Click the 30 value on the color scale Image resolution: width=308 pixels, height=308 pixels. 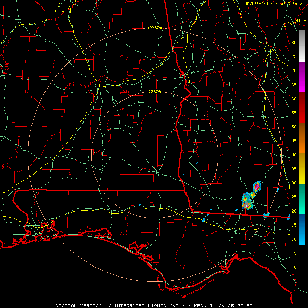coord(294,183)
